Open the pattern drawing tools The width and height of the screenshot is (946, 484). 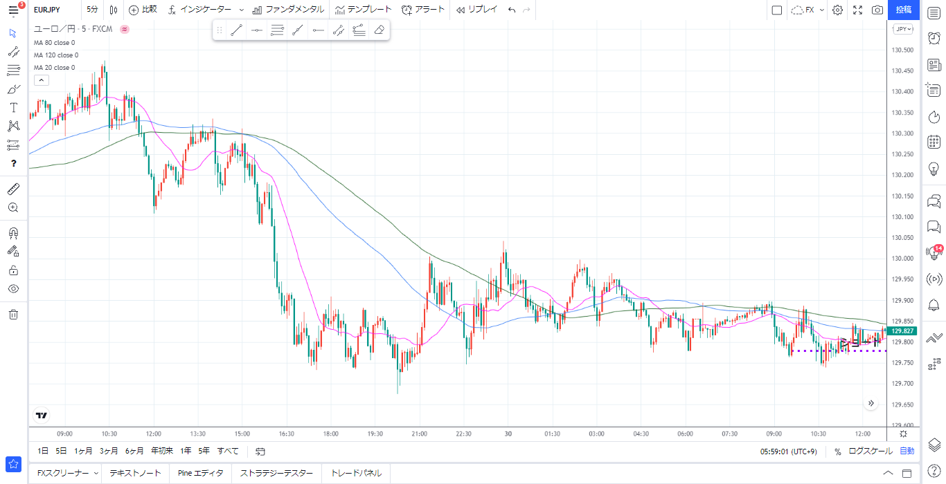point(13,126)
